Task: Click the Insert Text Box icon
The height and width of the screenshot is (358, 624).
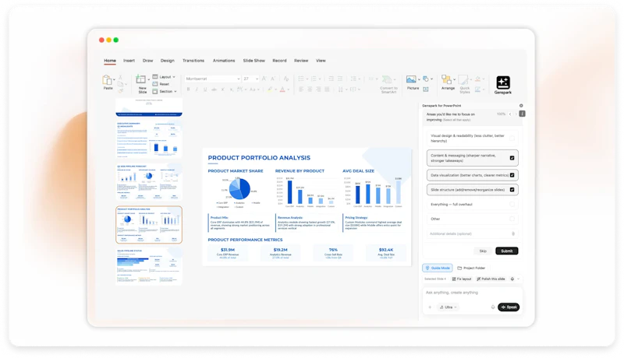Action: coord(425,89)
